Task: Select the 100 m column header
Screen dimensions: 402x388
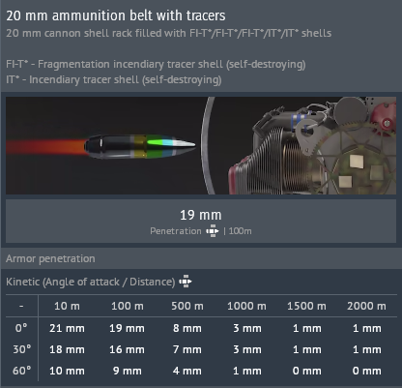Action: 128,306
